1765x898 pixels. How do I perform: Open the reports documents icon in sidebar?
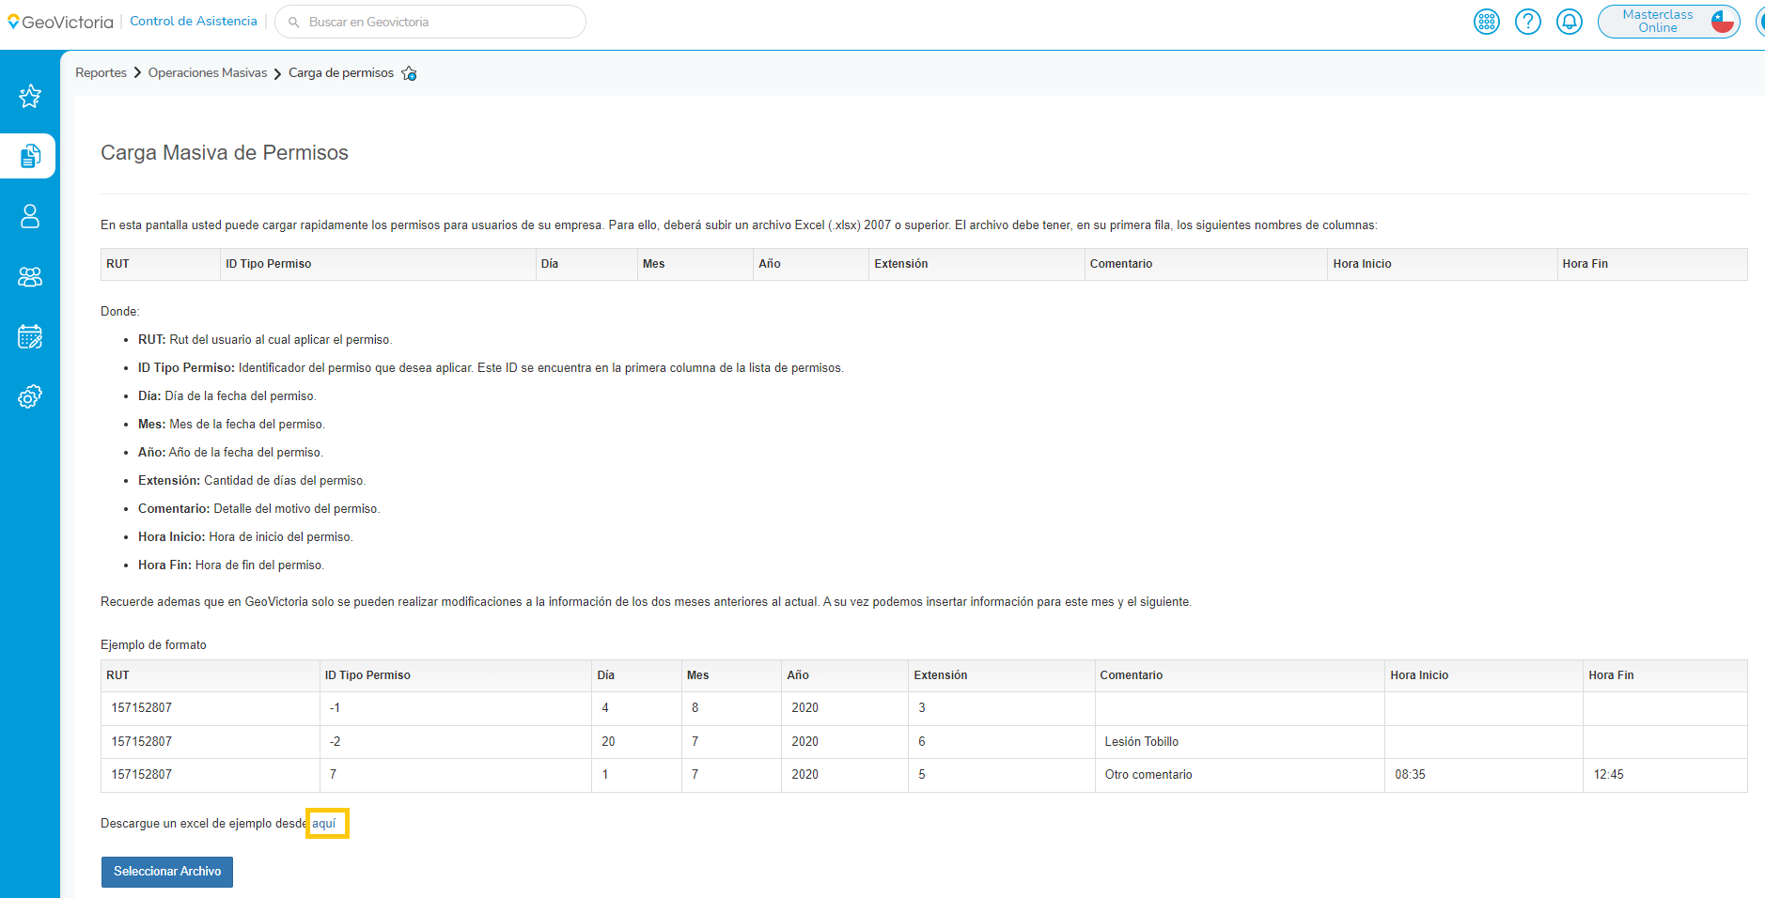coord(30,156)
